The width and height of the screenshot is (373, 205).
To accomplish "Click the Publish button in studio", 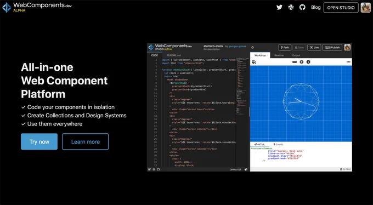I will pyautogui.click(x=332, y=47).
